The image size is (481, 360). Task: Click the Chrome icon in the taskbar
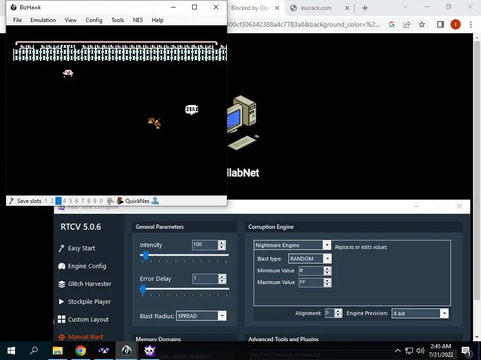click(80, 351)
